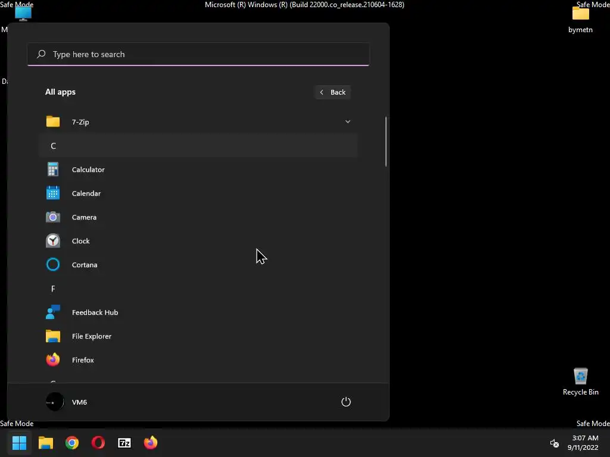610x457 pixels.
Task: Launch the Cortana icon
Action: [x=53, y=265]
